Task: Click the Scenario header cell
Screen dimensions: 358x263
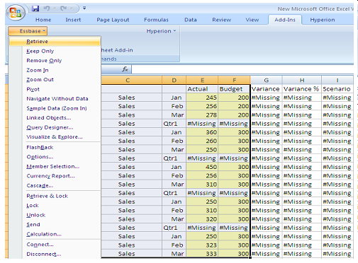Action: 337,89
